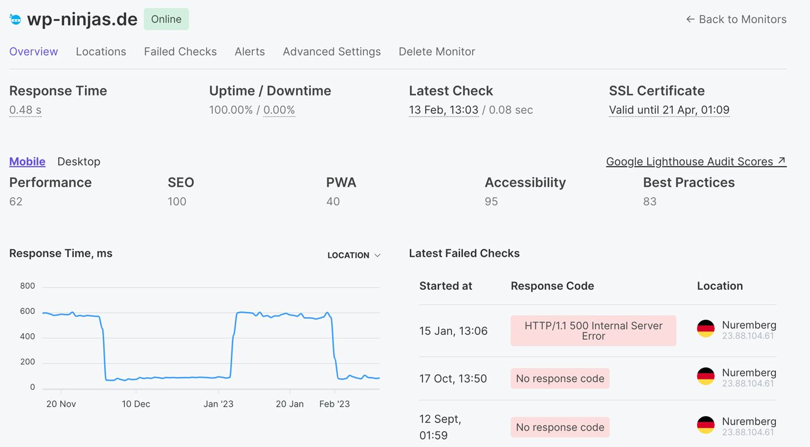Go to the Alerts tab
The width and height of the screenshot is (810, 447).
249,51
